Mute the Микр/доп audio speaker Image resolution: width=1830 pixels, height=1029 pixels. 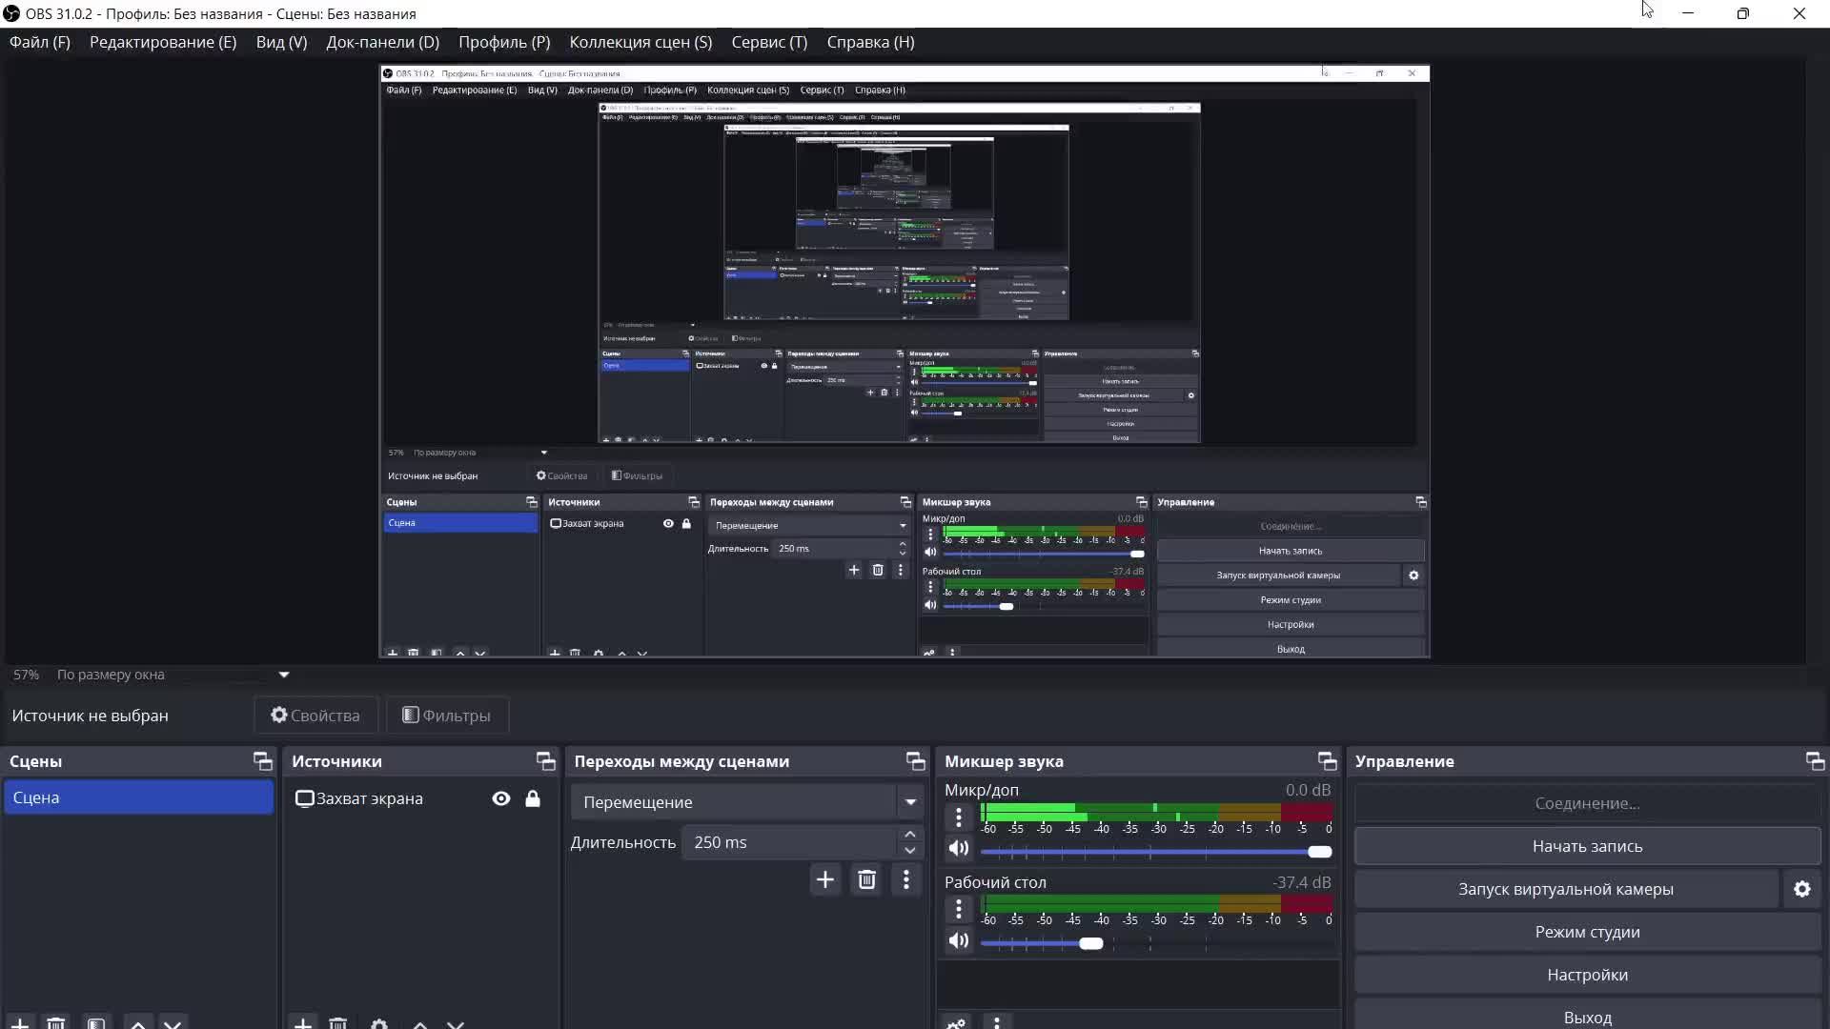[959, 848]
